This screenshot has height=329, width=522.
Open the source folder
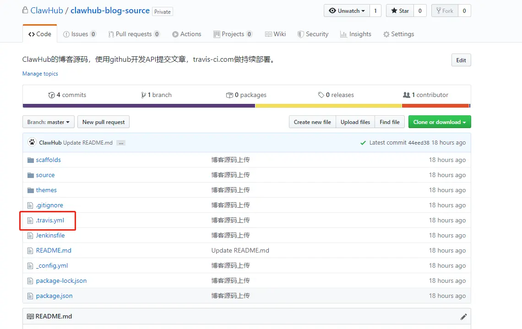pyautogui.click(x=45, y=175)
